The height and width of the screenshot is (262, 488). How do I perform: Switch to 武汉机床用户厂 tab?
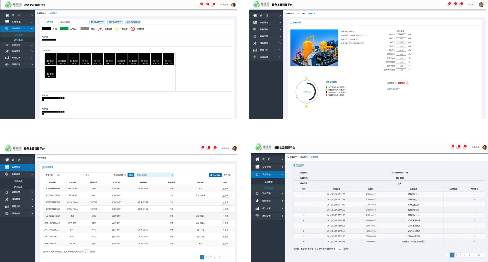point(115,22)
